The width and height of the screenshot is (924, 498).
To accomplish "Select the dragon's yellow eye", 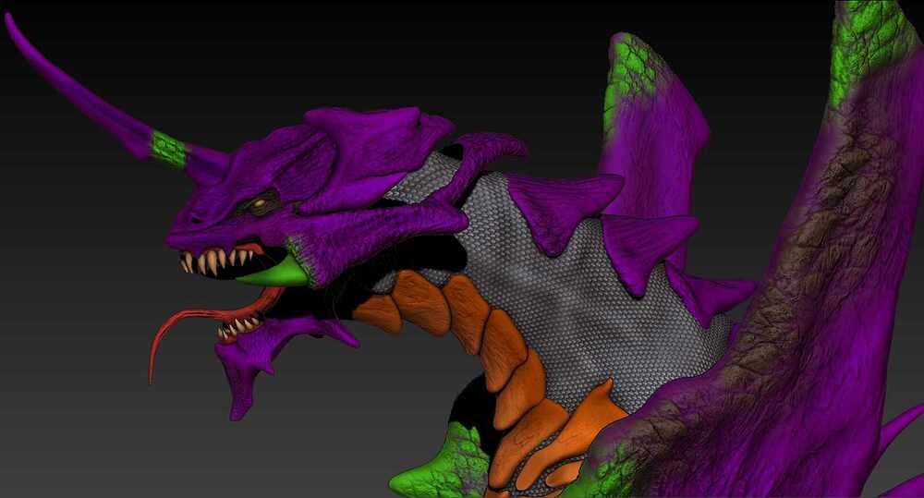I will click(x=260, y=204).
